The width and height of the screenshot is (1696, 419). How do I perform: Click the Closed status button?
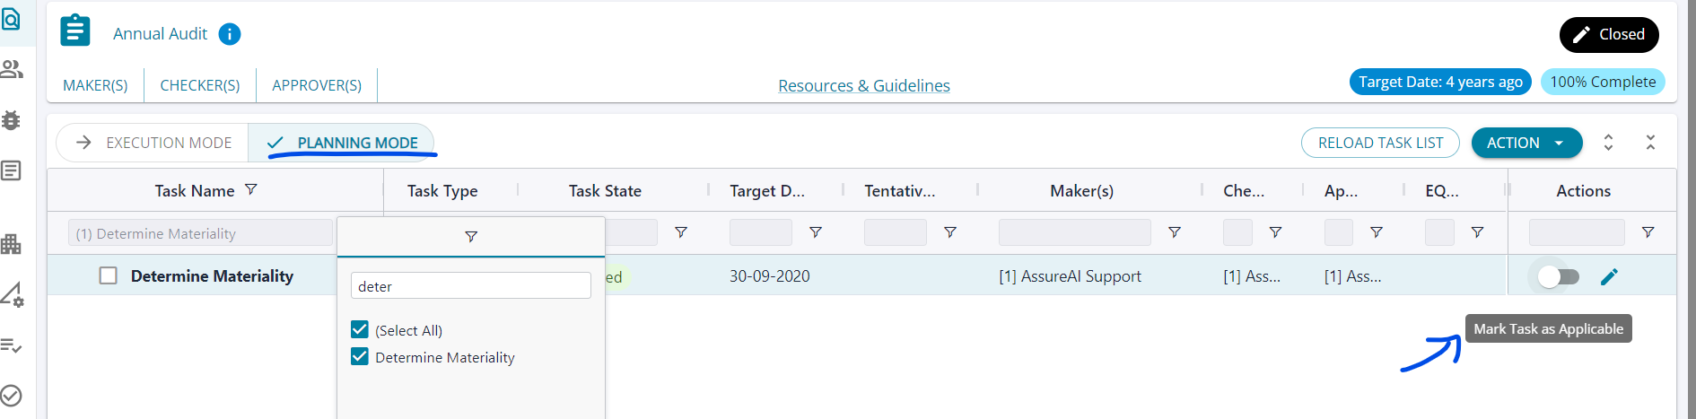[x=1608, y=34]
